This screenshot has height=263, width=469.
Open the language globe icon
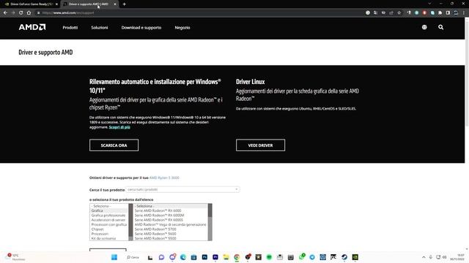pyautogui.click(x=424, y=27)
